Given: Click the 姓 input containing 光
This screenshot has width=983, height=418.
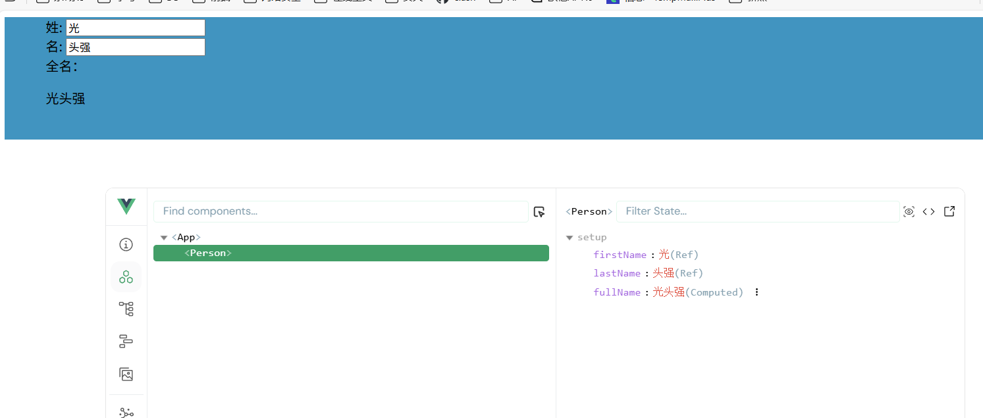Looking at the screenshot, I should pos(135,28).
